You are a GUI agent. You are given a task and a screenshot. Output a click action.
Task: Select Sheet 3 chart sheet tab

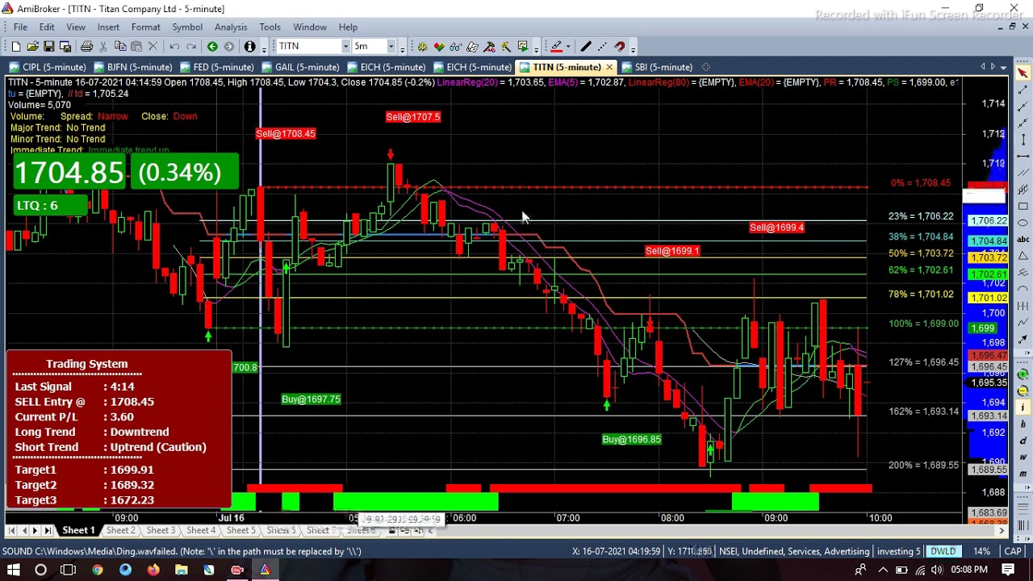161,530
